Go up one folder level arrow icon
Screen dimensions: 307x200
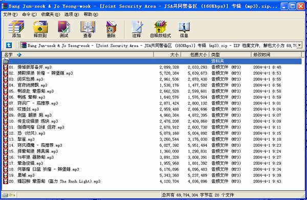[9, 46]
